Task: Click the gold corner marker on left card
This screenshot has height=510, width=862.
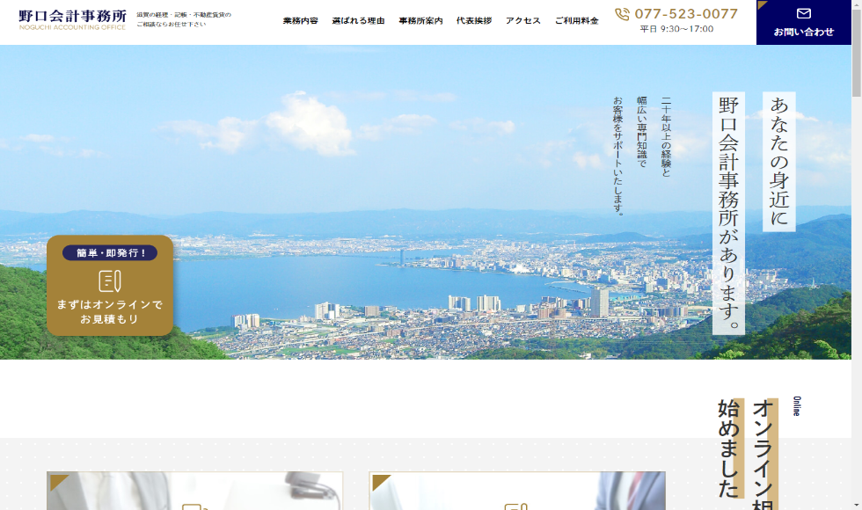Action: (x=58, y=481)
